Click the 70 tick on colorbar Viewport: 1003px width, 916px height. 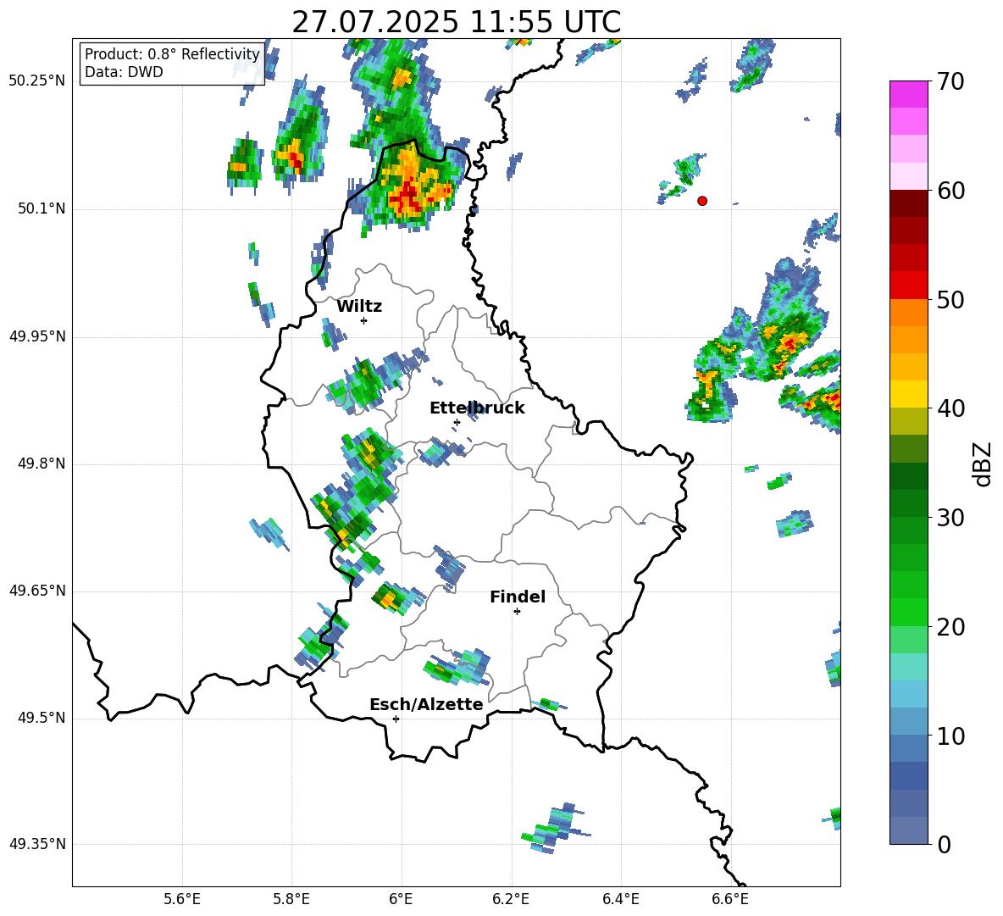click(950, 82)
